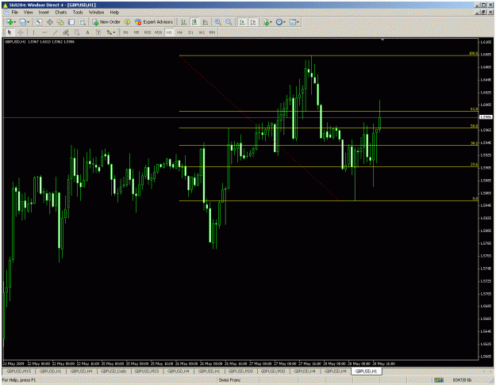Click the connection status bars in status bar
The width and height of the screenshot is (496, 385).
pyautogui.click(x=438, y=380)
